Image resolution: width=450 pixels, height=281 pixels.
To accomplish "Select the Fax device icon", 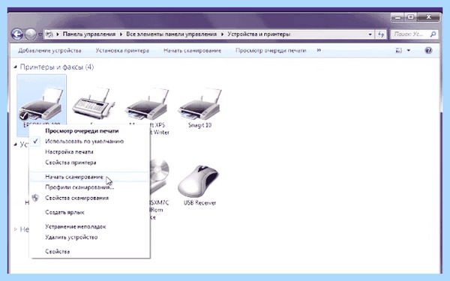I will click(x=93, y=103).
